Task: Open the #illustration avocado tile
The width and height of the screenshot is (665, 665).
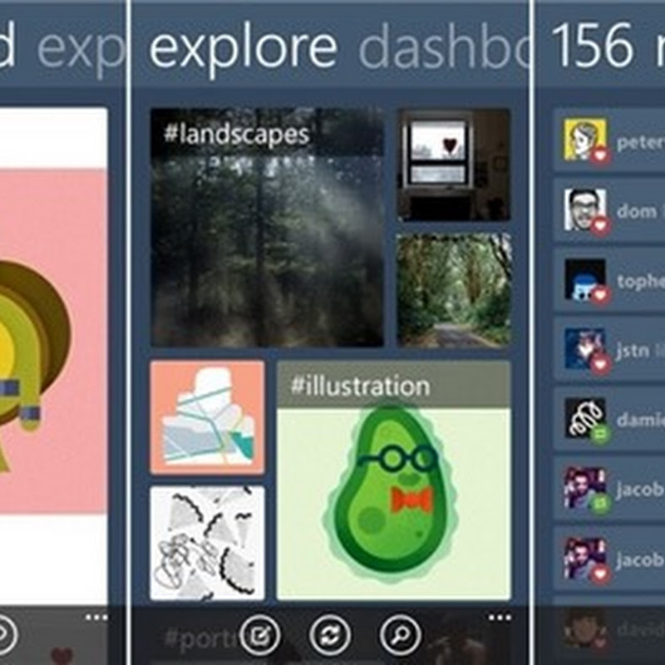Action: tap(393, 480)
